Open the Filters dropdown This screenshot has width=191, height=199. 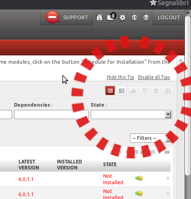(151, 138)
